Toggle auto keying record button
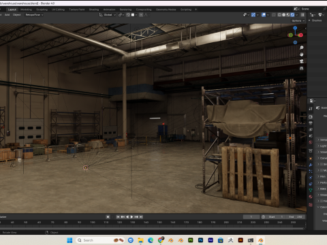The height and width of the screenshot is (245, 327). (x=108, y=217)
